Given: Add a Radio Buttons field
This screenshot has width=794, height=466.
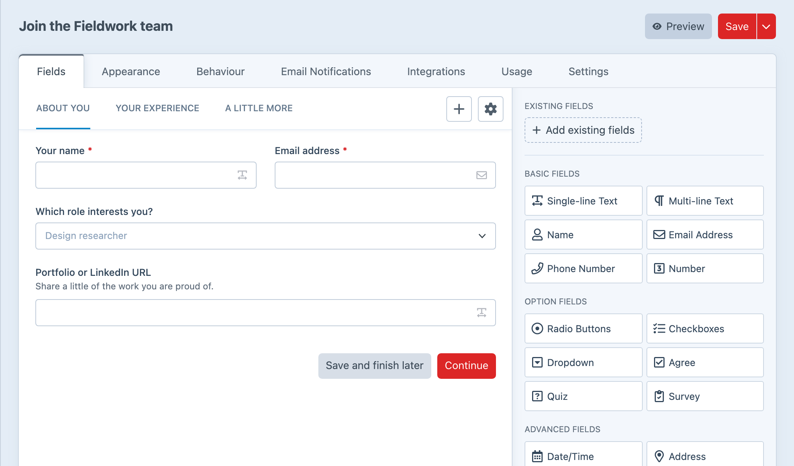Looking at the screenshot, I should point(583,328).
